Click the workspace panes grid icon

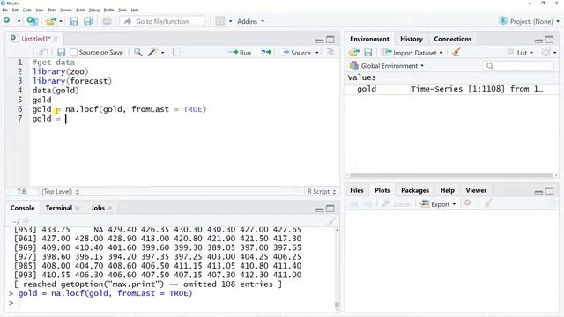tap(220, 21)
